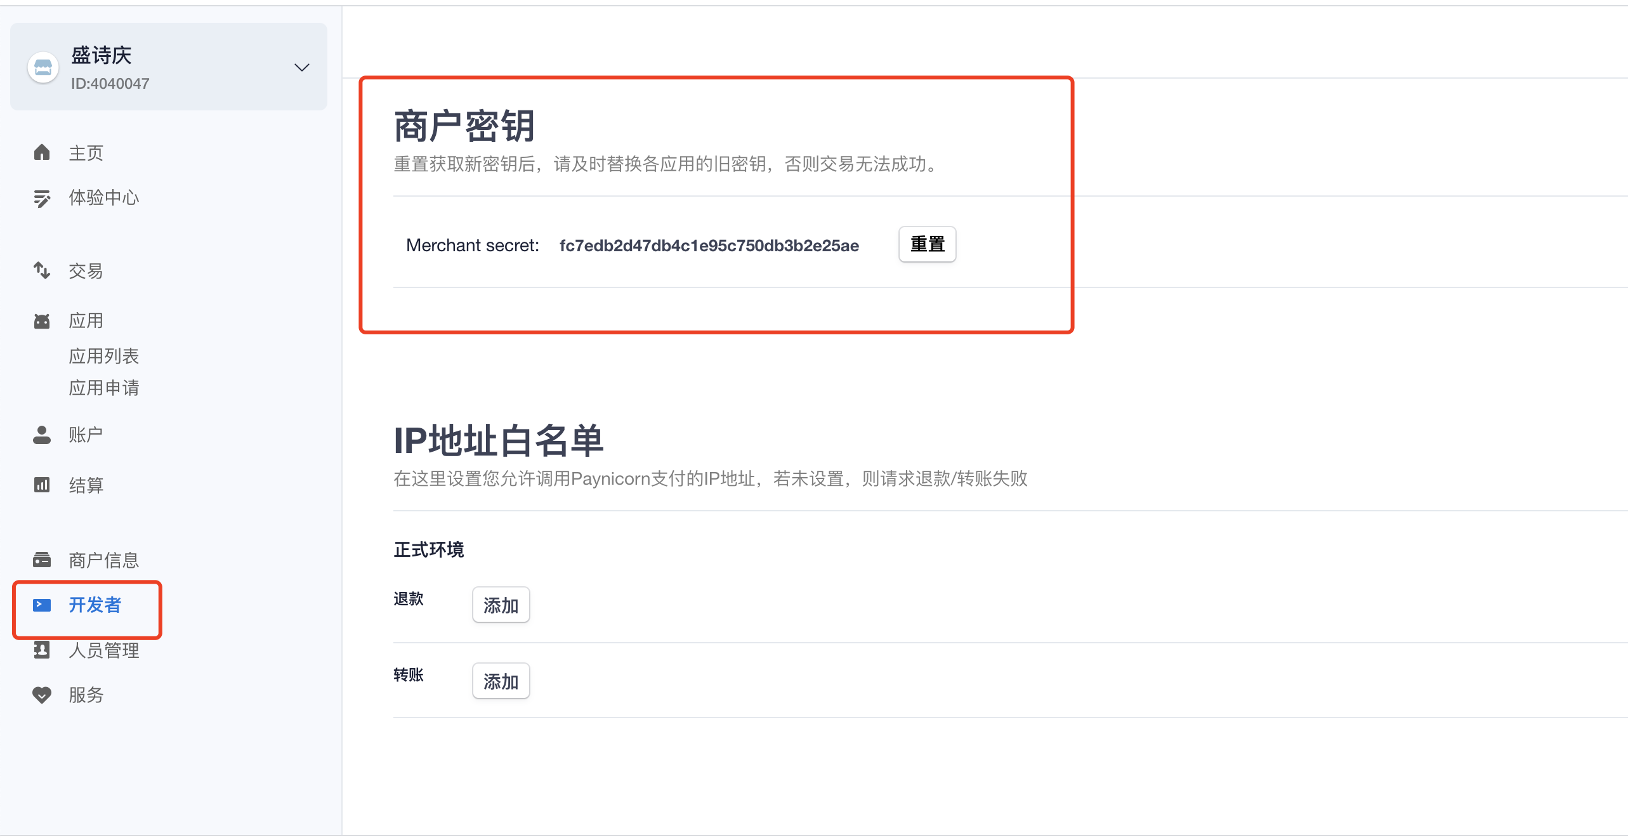The width and height of the screenshot is (1628, 840).
Task: Click the 服务 heart icon
Action: (x=42, y=695)
